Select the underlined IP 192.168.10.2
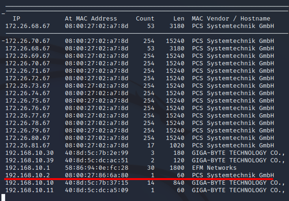The image size is (289, 201). point(28,175)
